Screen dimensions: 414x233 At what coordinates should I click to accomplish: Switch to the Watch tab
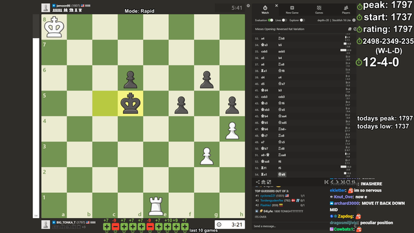[x=265, y=10]
